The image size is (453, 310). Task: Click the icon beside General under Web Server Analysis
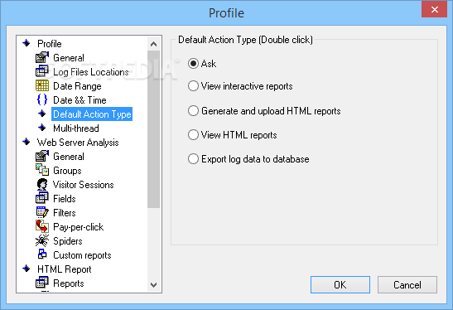pyautogui.click(x=42, y=156)
